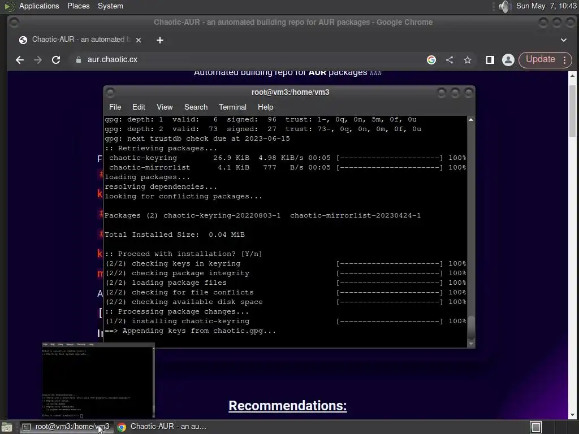The image size is (579, 434).
Task: Open the terminal View menu
Action: 165,107
